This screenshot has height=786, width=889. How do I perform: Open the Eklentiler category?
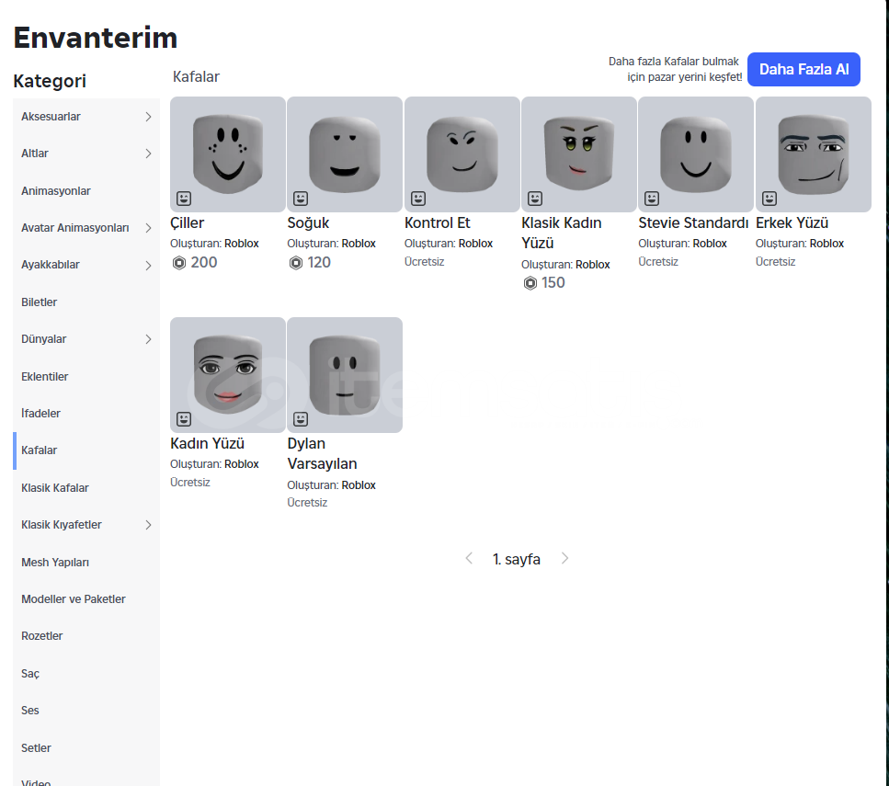pos(86,377)
